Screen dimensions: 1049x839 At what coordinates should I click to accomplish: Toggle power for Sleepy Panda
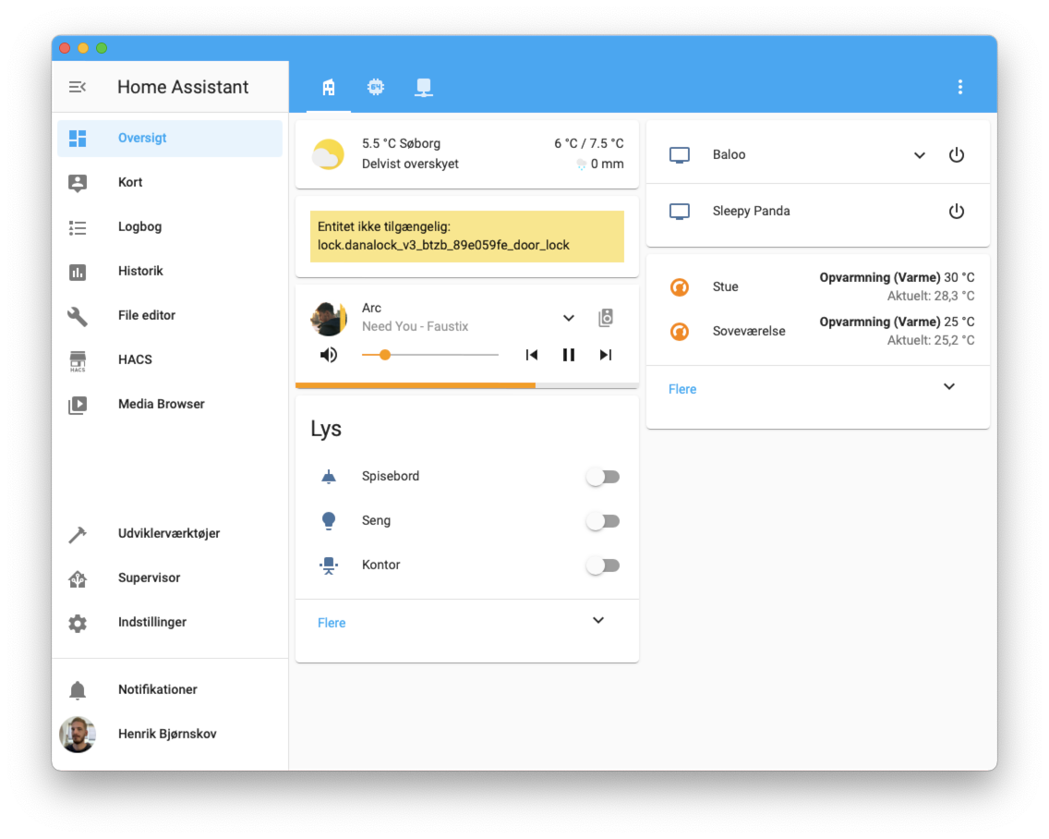[x=957, y=212]
